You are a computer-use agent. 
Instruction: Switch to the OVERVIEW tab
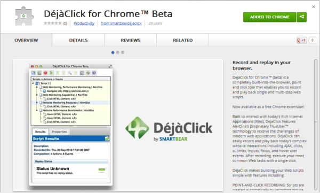coord(26,40)
